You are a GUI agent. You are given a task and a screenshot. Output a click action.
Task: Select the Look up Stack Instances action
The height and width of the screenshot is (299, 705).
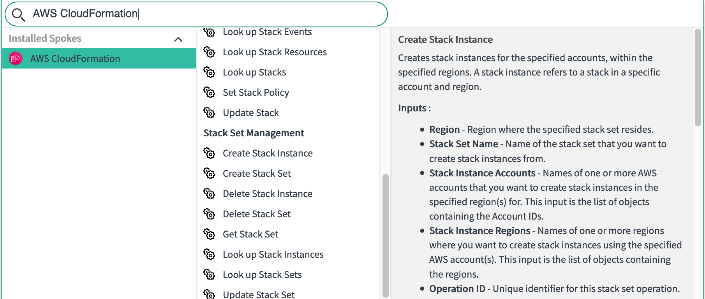tap(273, 255)
